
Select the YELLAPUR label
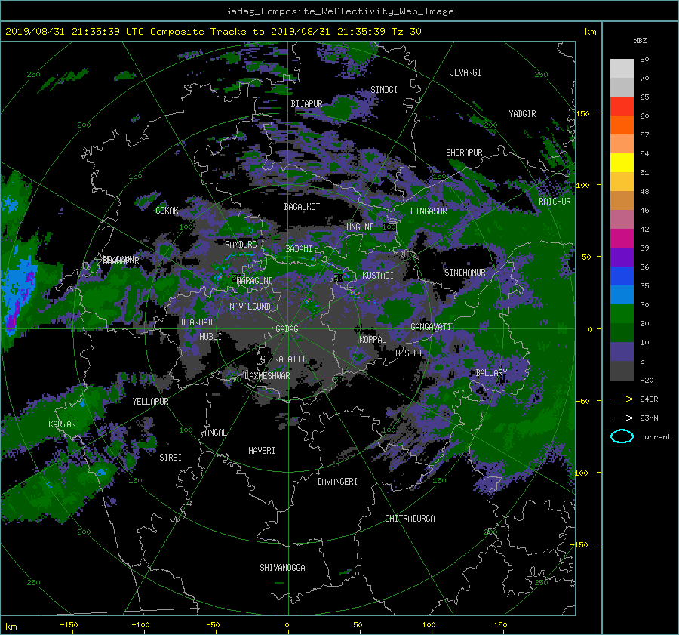[150, 402]
